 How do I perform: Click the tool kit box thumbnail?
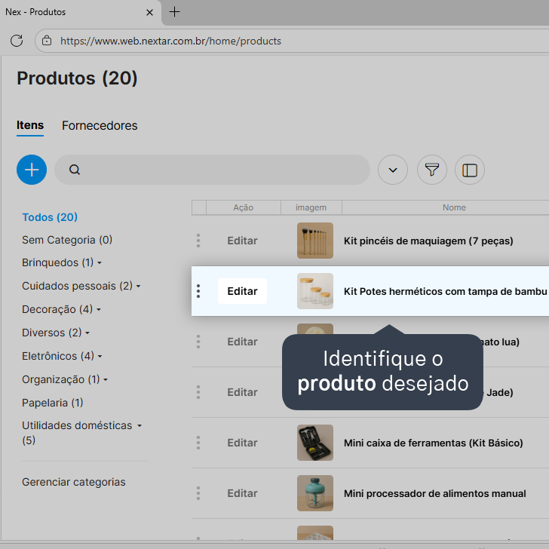315,443
